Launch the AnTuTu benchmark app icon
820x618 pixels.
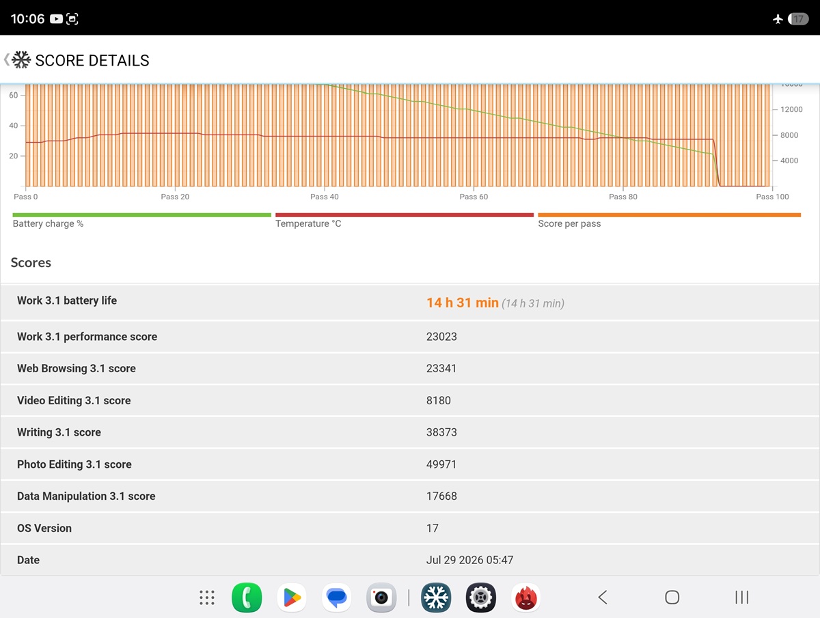pos(525,598)
